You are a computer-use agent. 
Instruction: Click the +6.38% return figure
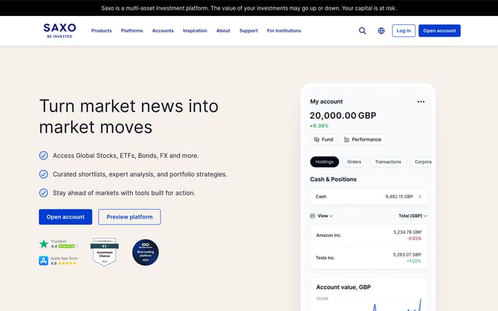(319, 126)
